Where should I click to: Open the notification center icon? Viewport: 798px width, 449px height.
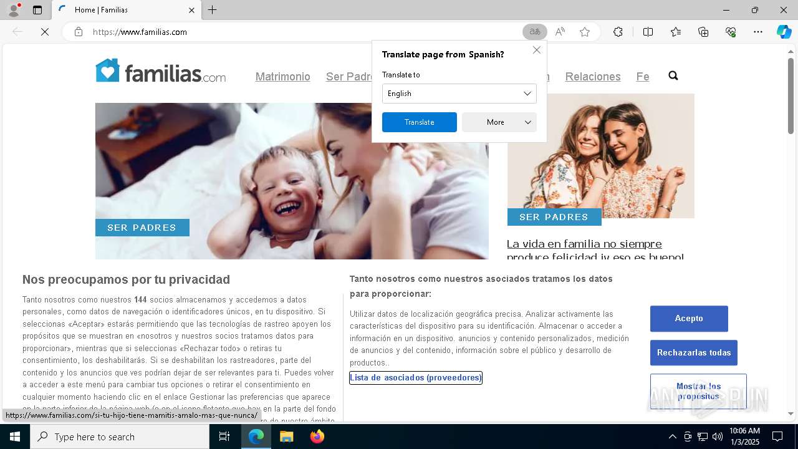(x=777, y=437)
